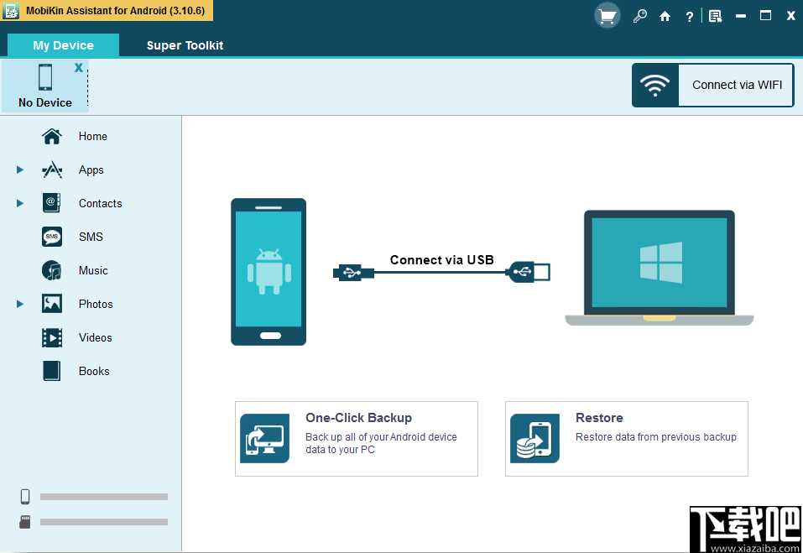Click the phone memory usage bar

point(103,496)
